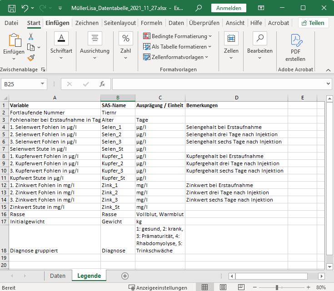Click the Format Painter brush icon

(x=31, y=58)
